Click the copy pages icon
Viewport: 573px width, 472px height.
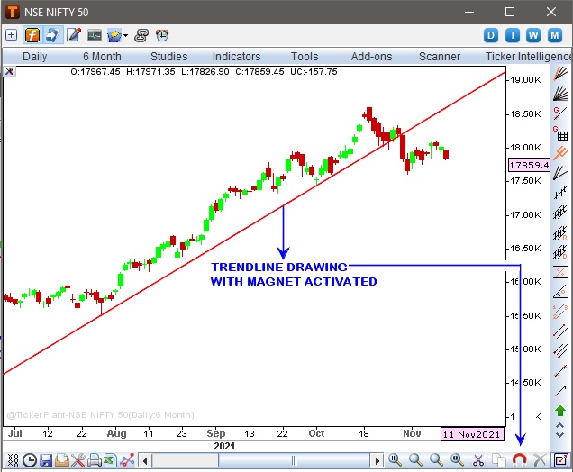(x=498, y=460)
